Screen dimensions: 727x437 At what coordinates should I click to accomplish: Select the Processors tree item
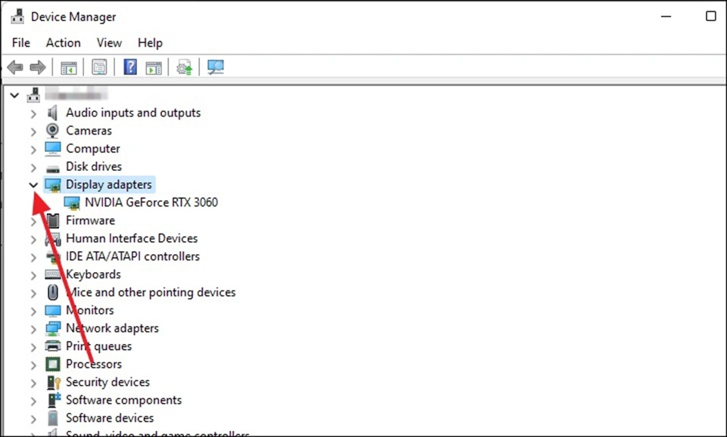point(93,364)
